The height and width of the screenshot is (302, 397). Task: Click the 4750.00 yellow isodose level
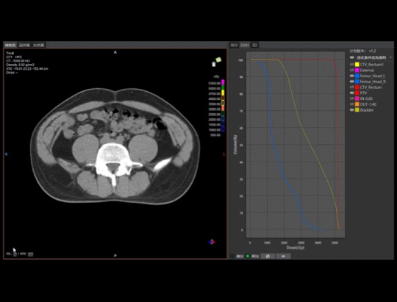click(x=223, y=93)
